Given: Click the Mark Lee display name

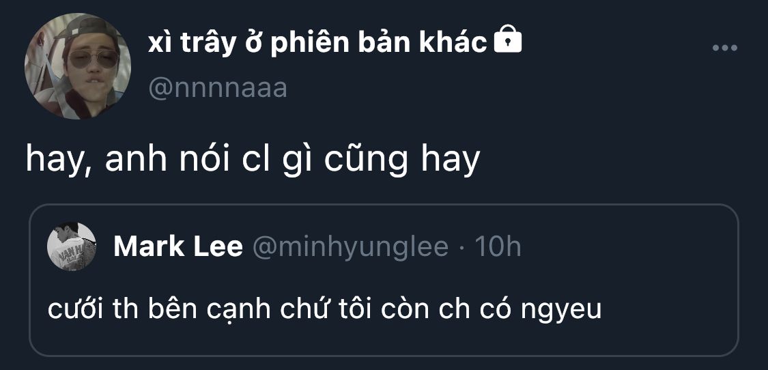Looking at the screenshot, I should (x=178, y=246).
